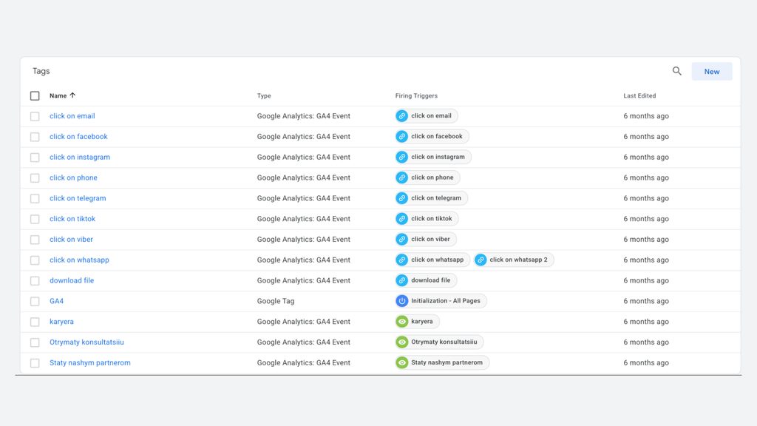Open the click on tiktok tag
The image size is (757, 426).
pyautogui.click(x=72, y=219)
